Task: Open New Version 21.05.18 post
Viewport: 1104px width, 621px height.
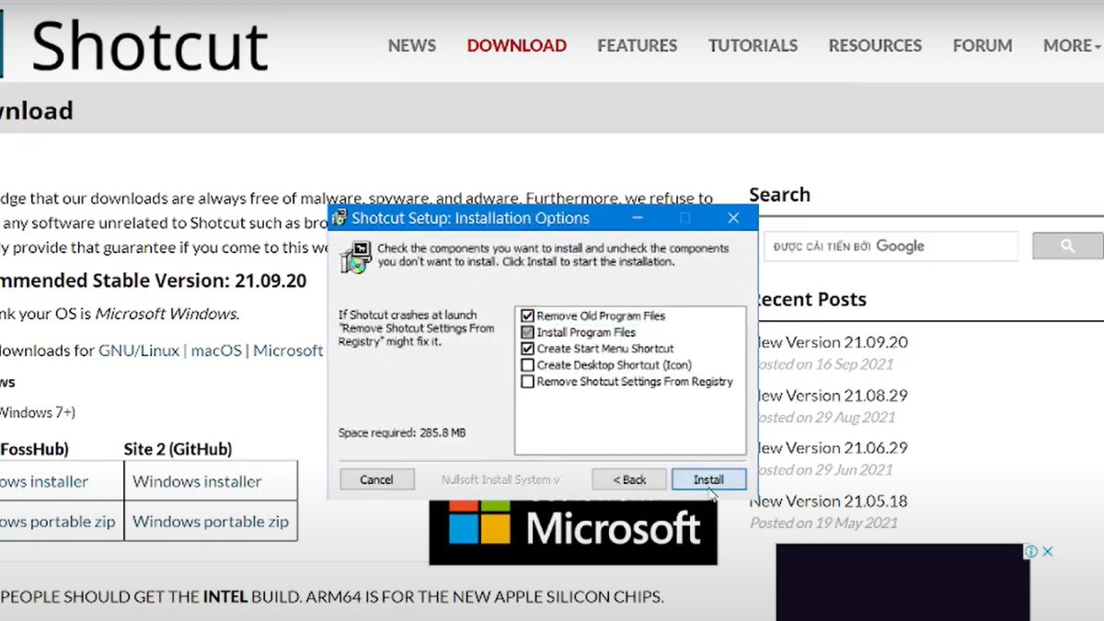Action: [x=829, y=501]
